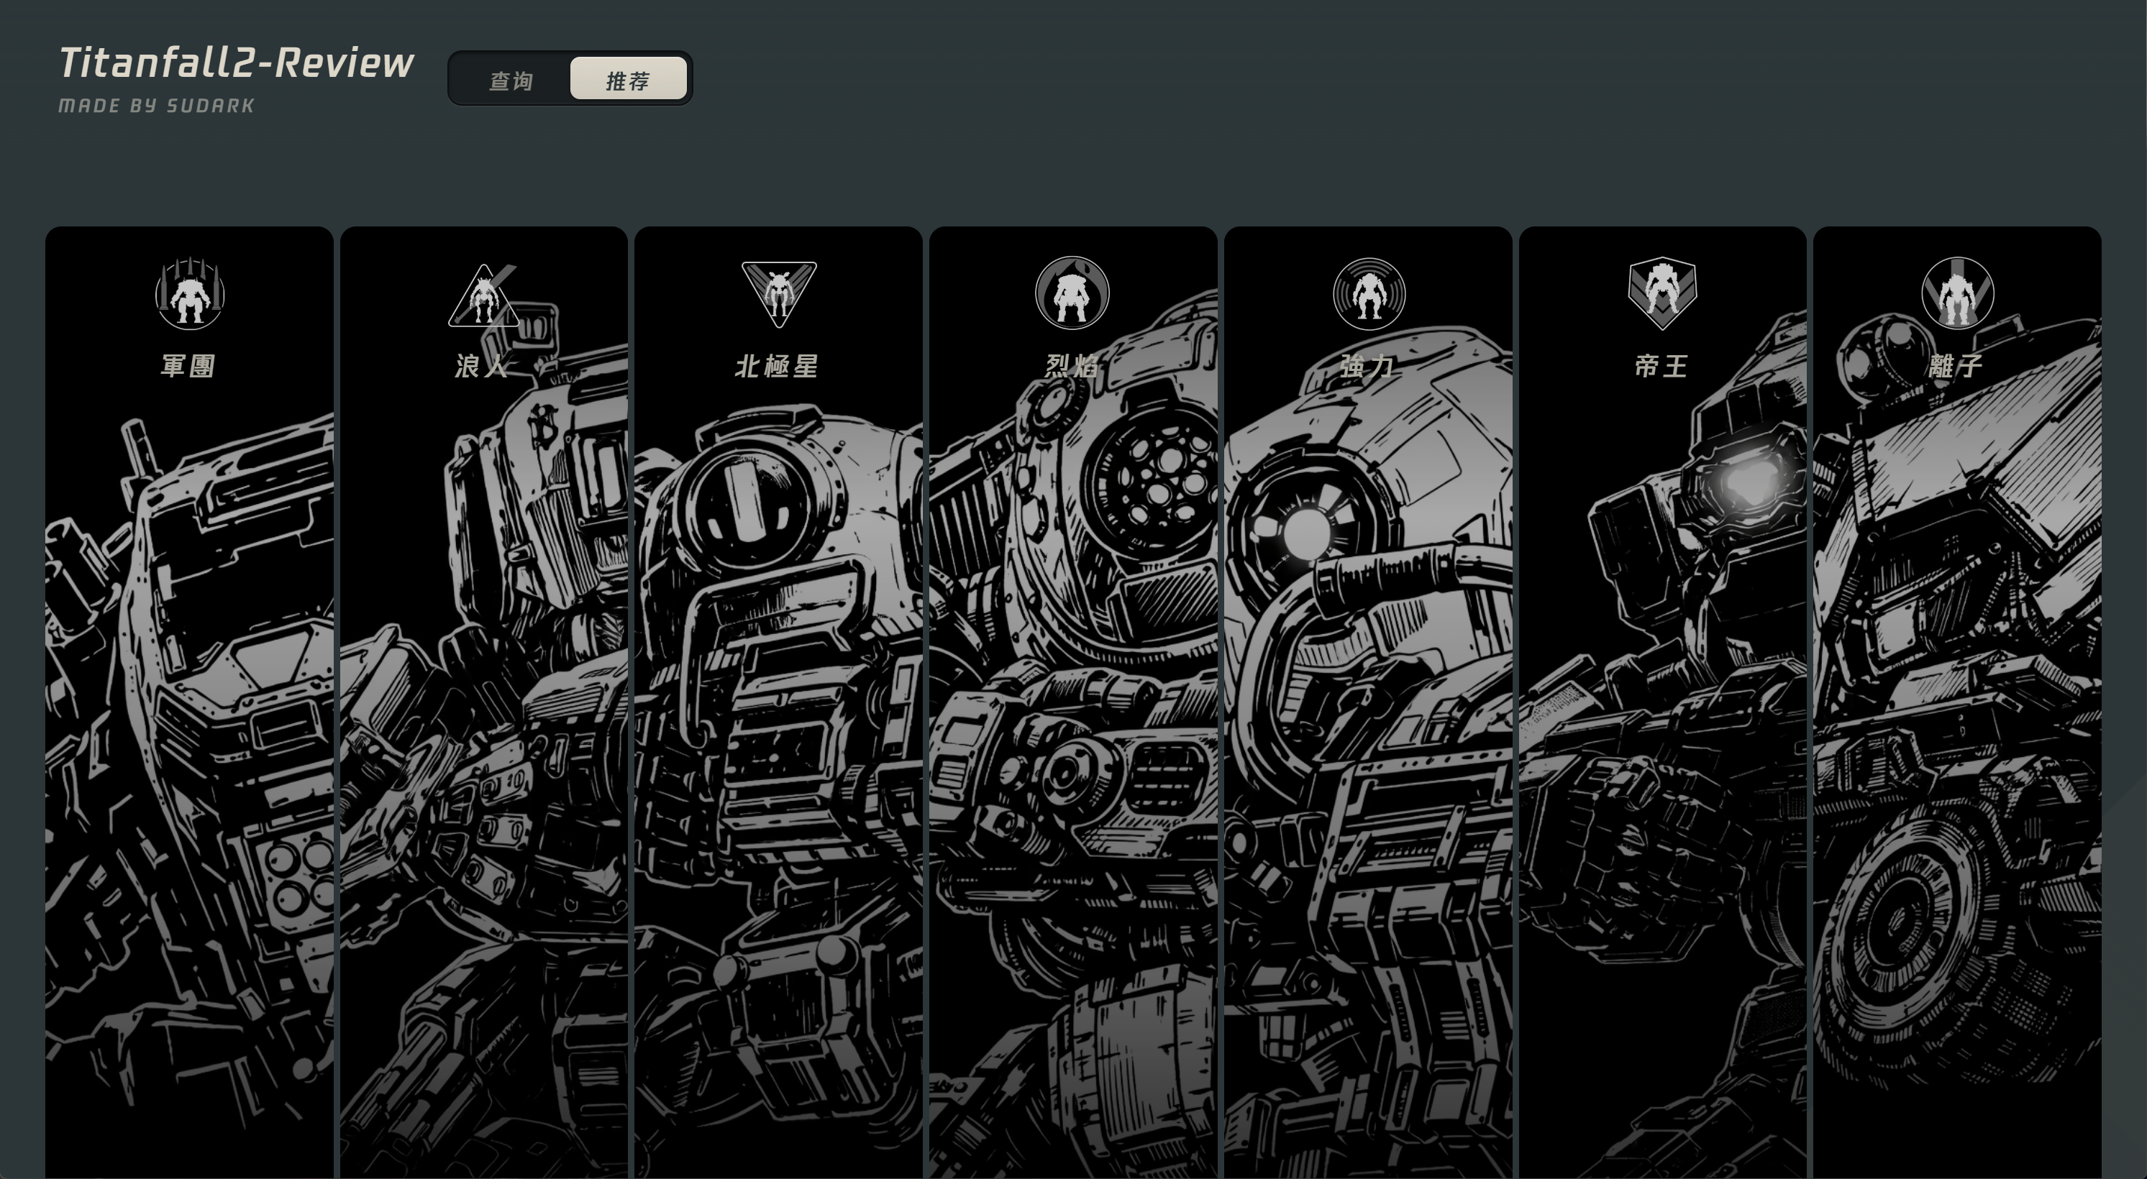Click the 北極星 Northstar inverted triangle icon
Image resolution: width=2147 pixels, height=1179 pixels.
pos(778,293)
